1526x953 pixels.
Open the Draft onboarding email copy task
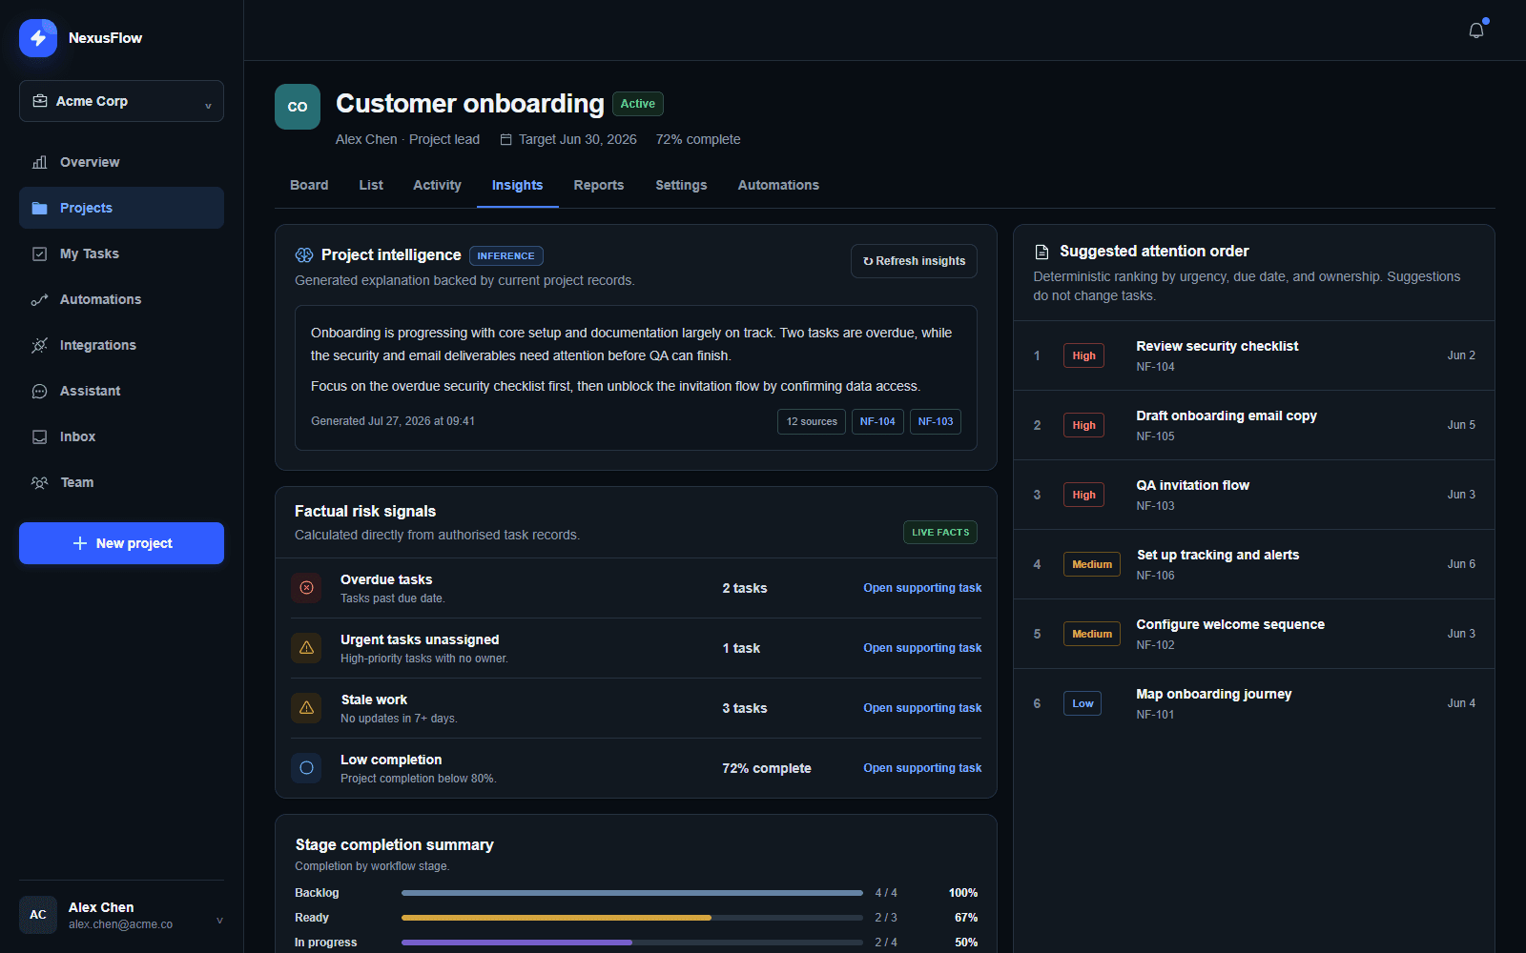[x=1254, y=425]
